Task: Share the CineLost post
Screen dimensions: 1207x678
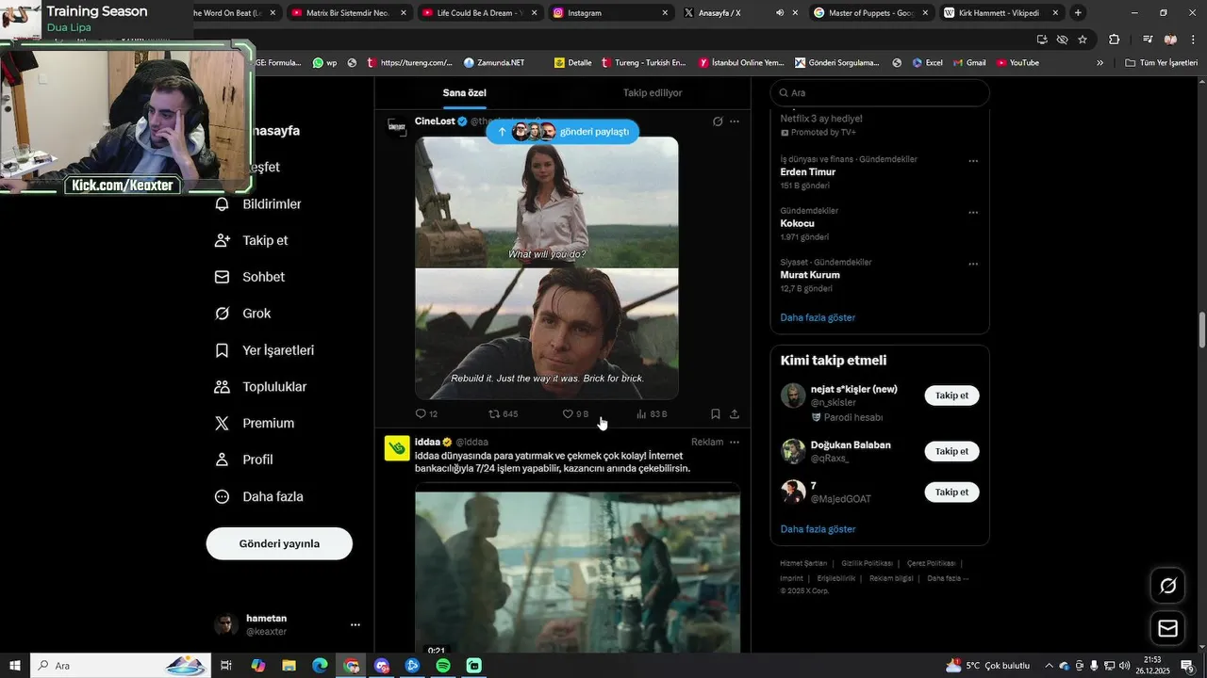Action: click(x=735, y=414)
